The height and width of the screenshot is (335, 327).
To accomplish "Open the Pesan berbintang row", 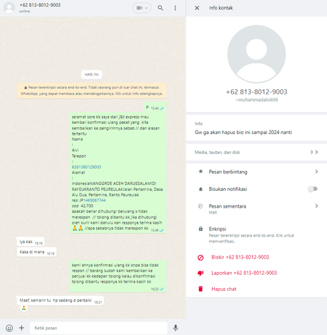I will pos(256,172).
